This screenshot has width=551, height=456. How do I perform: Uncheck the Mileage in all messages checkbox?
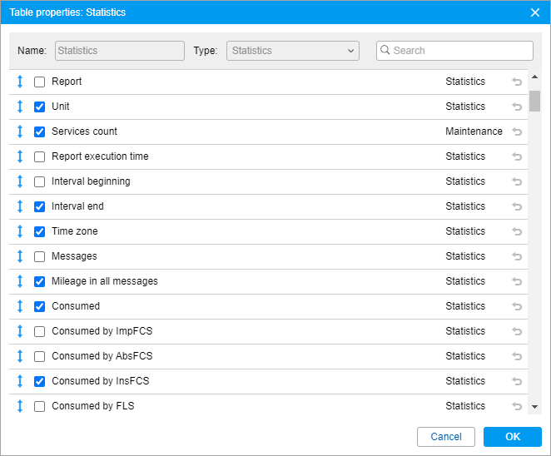pyautogui.click(x=39, y=282)
